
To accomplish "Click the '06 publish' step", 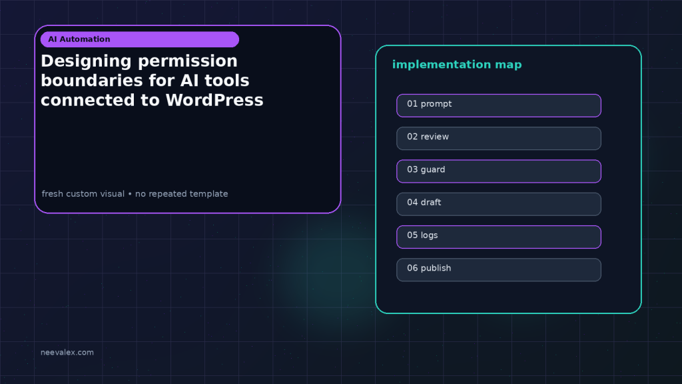I will point(498,270).
